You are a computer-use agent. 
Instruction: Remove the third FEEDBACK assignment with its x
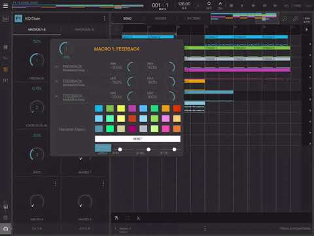[x=56, y=96]
